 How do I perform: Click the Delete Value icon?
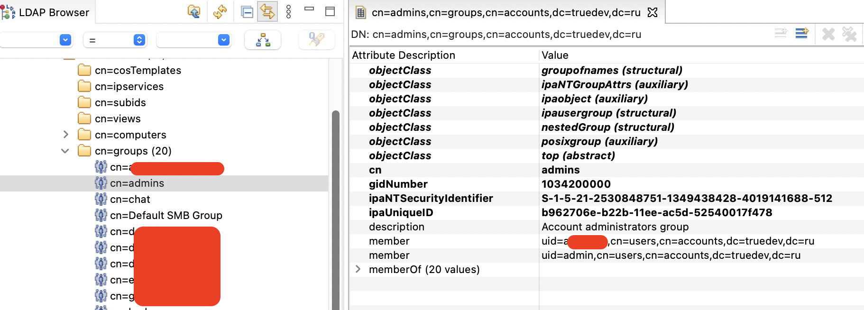(828, 34)
